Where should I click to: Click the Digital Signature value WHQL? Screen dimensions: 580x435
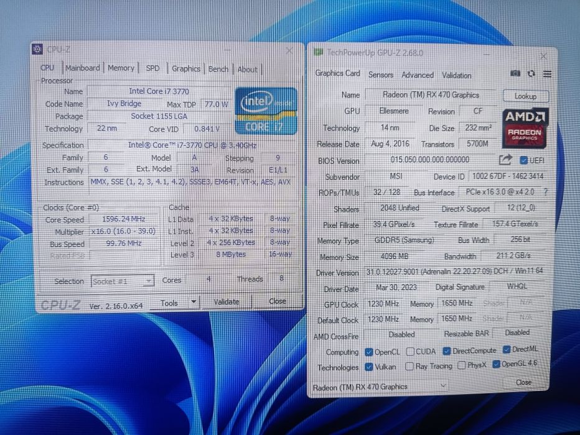pos(517,286)
